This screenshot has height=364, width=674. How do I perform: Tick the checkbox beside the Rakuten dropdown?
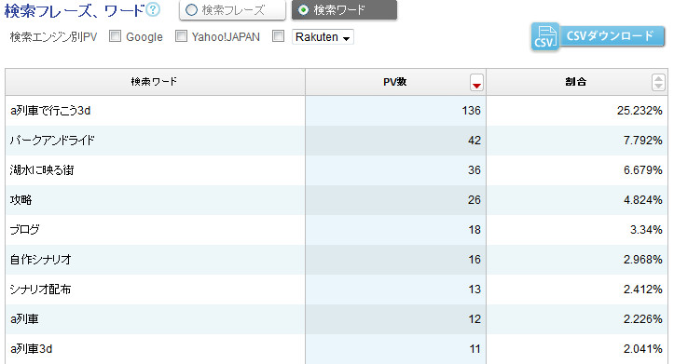(278, 36)
